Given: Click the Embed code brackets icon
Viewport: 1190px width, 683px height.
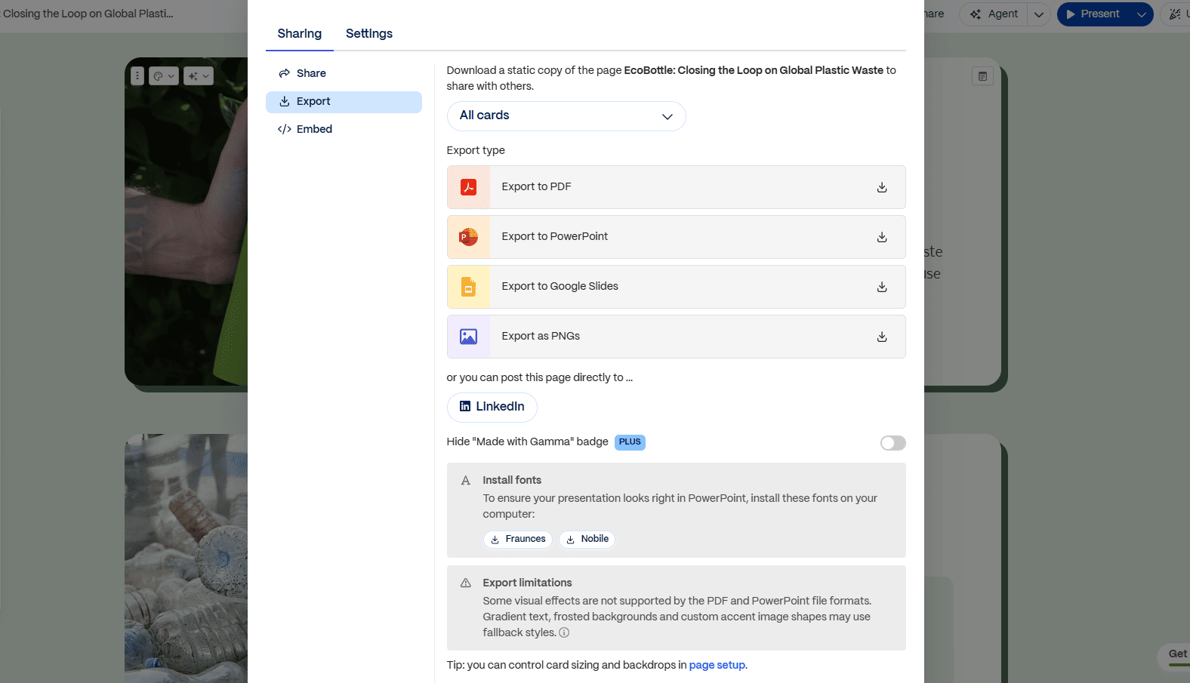Looking at the screenshot, I should 284,129.
